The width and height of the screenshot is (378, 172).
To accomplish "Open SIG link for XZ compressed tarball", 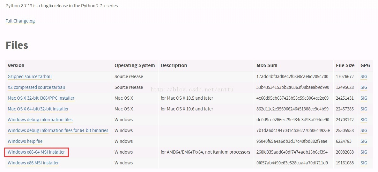I will 364,87.
